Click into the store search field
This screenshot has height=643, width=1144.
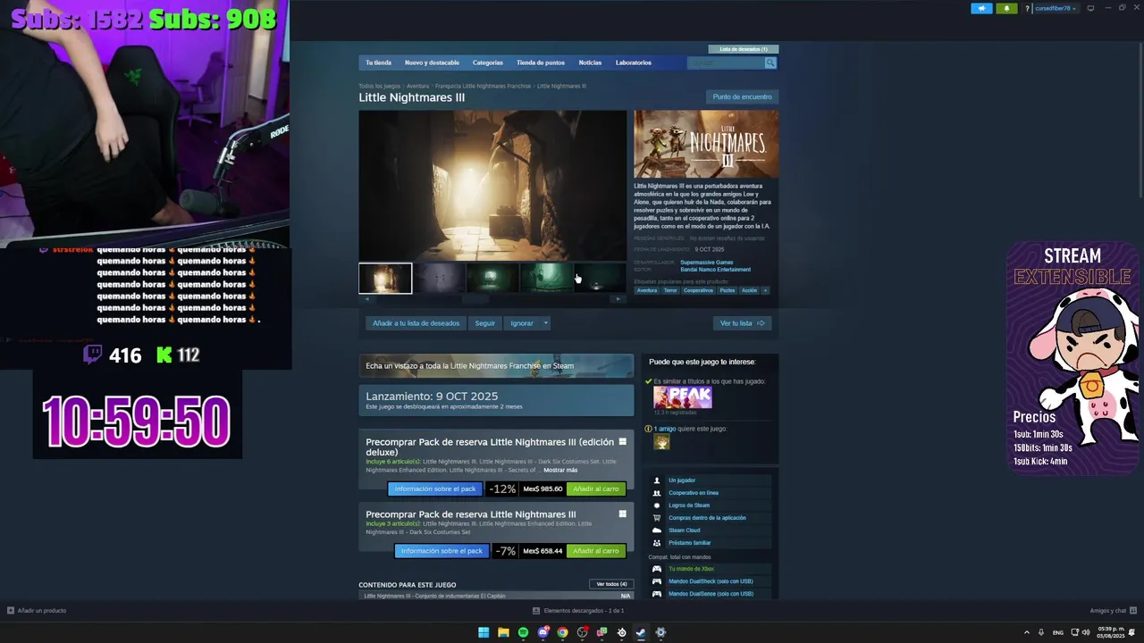(x=726, y=63)
